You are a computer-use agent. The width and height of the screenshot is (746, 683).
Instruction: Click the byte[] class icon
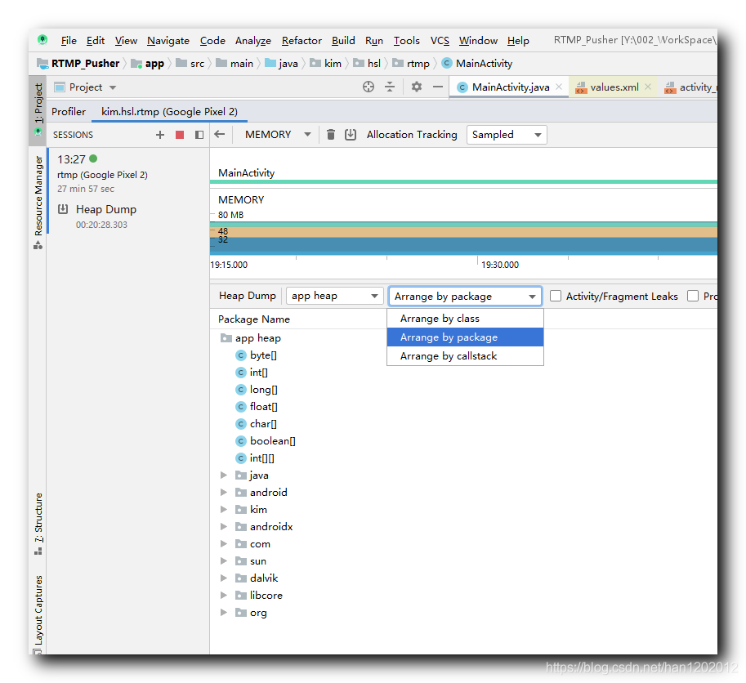tap(241, 355)
